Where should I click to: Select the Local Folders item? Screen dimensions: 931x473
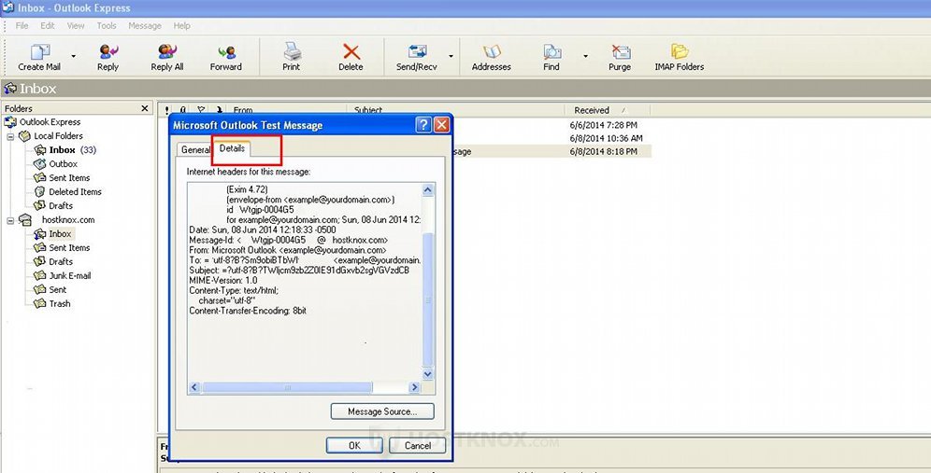pyautogui.click(x=58, y=135)
